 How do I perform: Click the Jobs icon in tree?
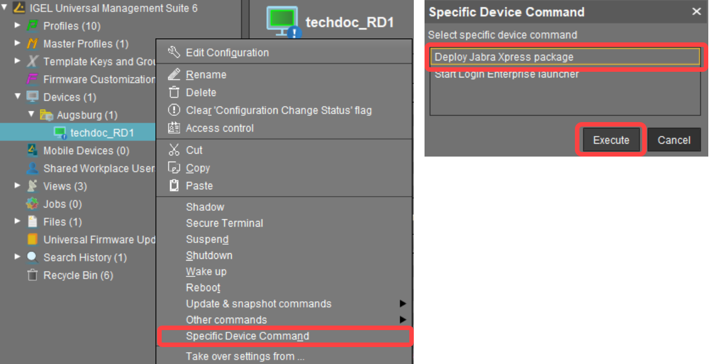pyautogui.click(x=33, y=204)
